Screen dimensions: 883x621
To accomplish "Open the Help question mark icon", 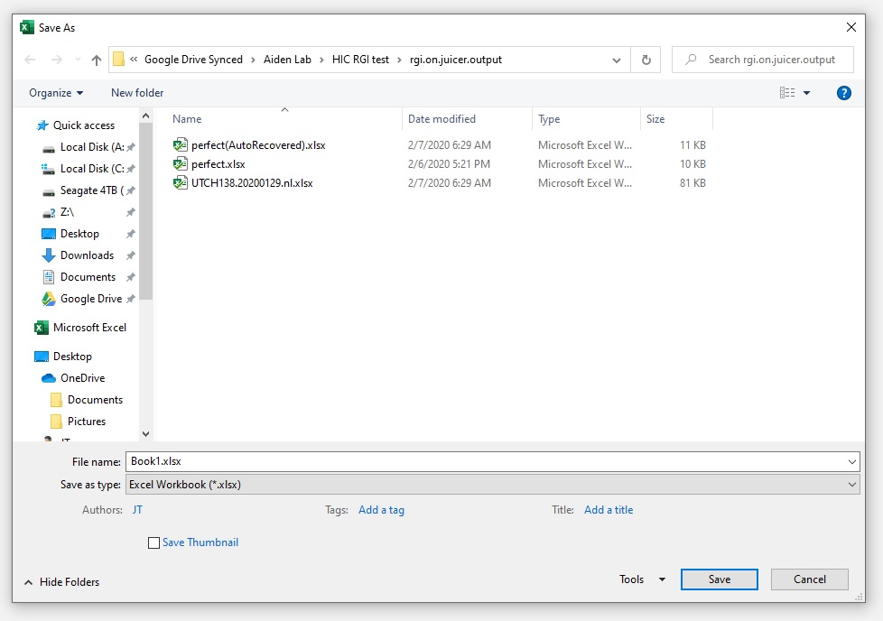I will click(843, 92).
